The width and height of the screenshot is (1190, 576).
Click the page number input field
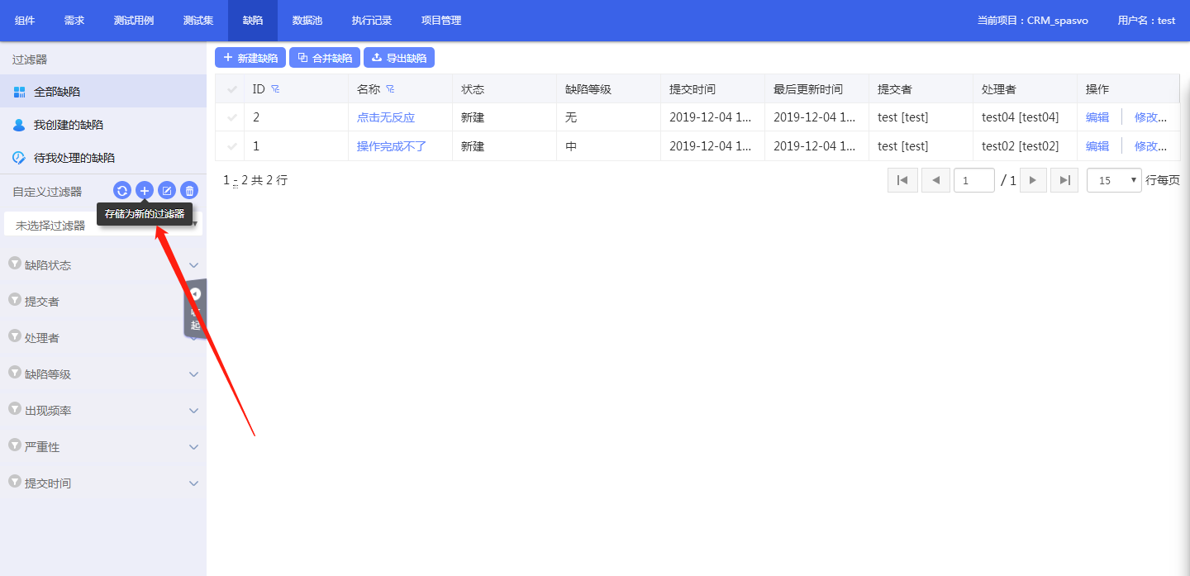click(x=973, y=180)
